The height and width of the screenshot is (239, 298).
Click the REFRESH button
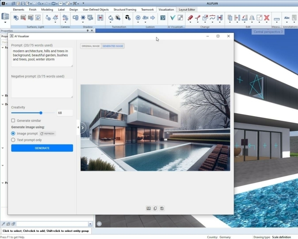(x=47, y=133)
